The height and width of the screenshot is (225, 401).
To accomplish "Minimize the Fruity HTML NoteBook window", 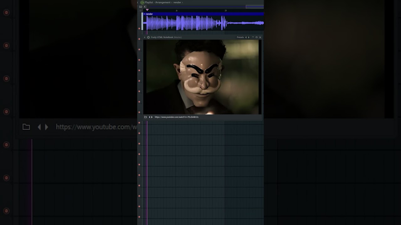I will (253, 37).
